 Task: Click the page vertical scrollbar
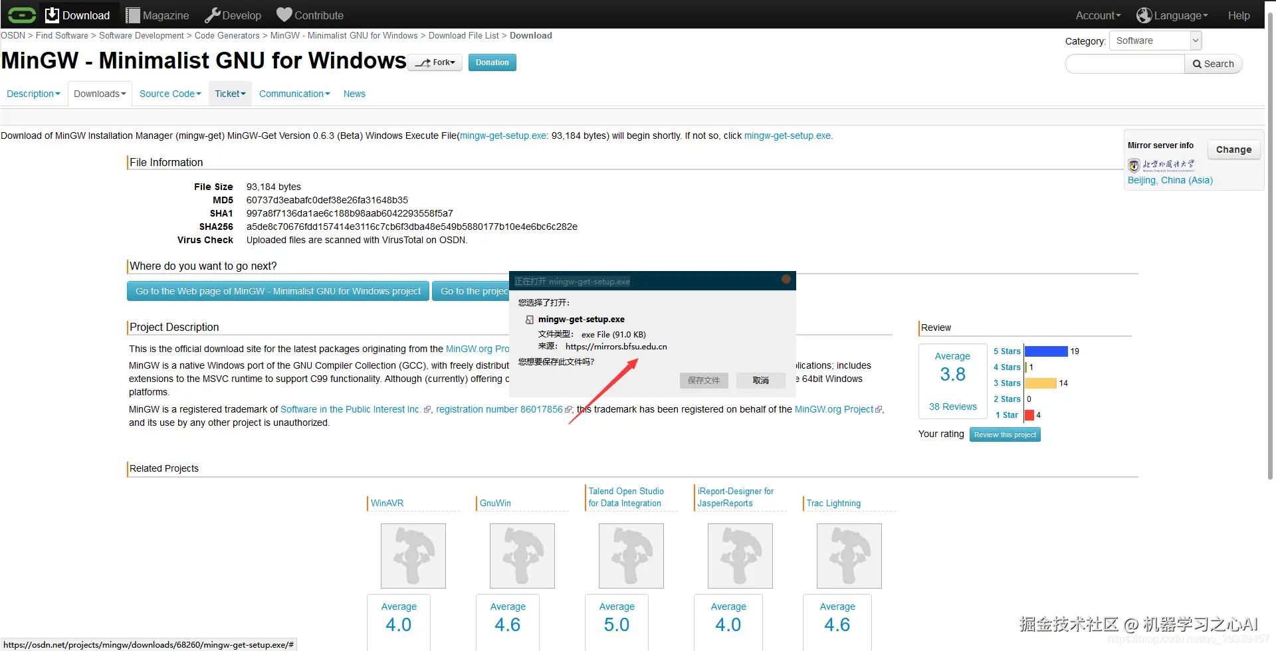(1271, 246)
